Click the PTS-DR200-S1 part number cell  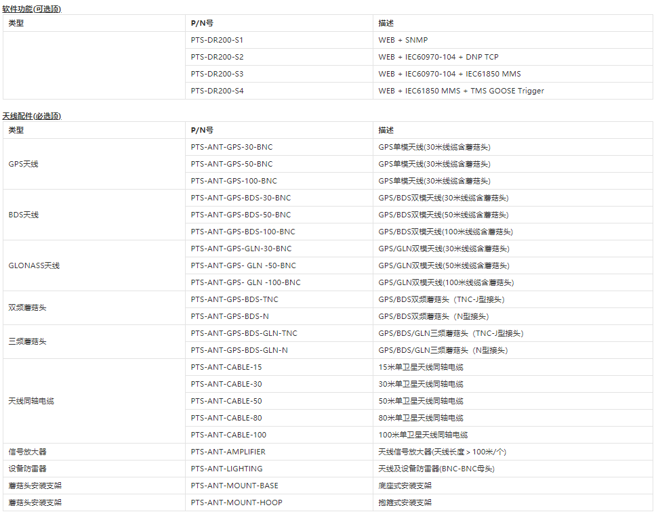click(217, 40)
